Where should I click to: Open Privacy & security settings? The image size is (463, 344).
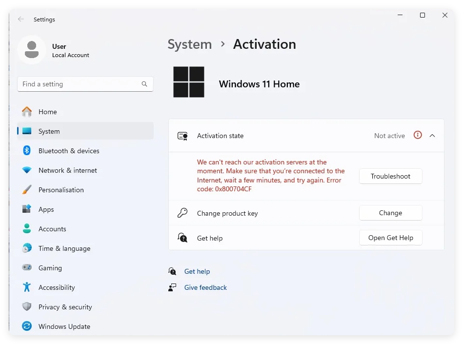pyautogui.click(x=85, y=307)
